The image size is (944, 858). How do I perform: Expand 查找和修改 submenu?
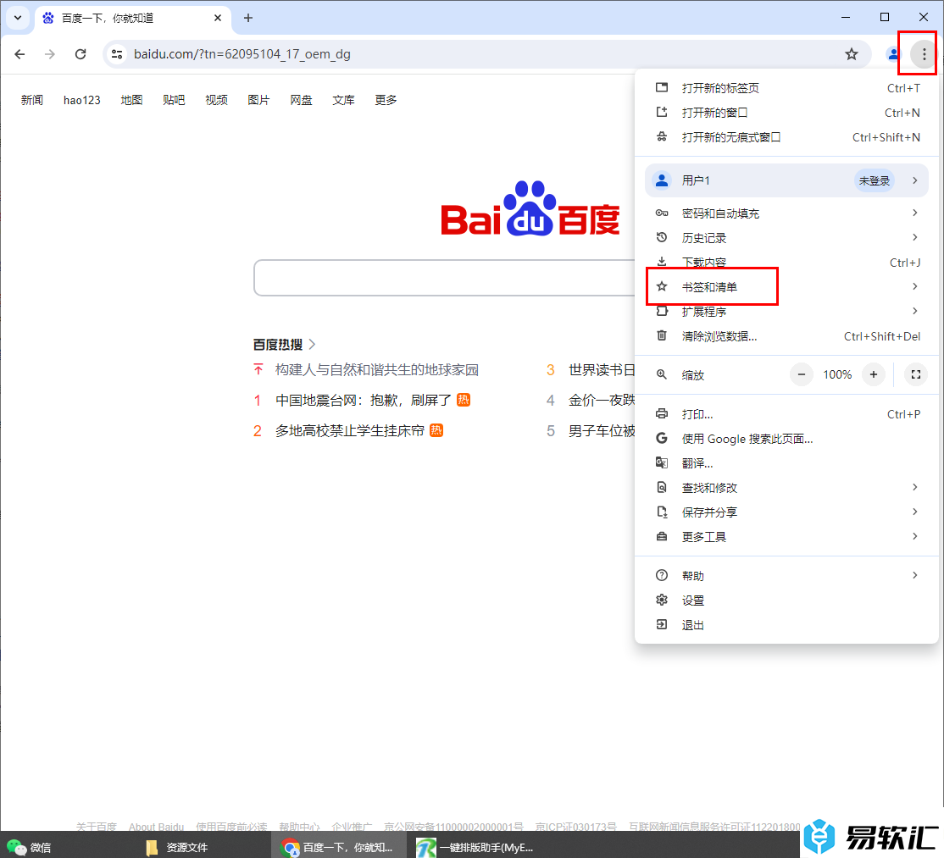click(786, 488)
